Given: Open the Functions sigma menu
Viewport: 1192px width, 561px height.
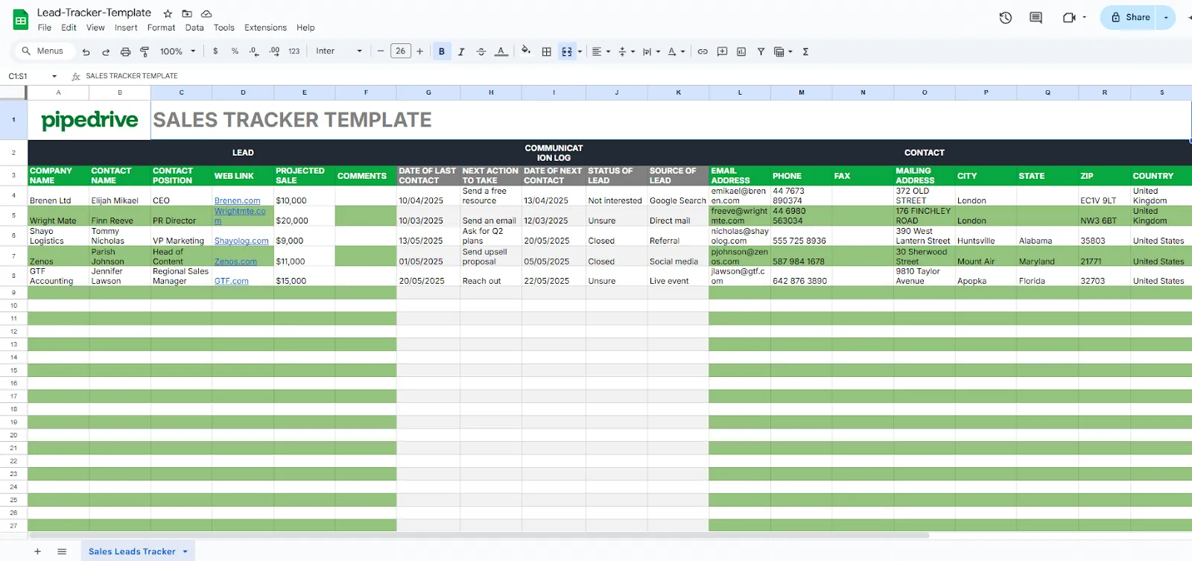Looking at the screenshot, I should click(x=805, y=51).
